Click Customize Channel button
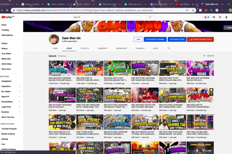232x154 pixels. pos(155,39)
